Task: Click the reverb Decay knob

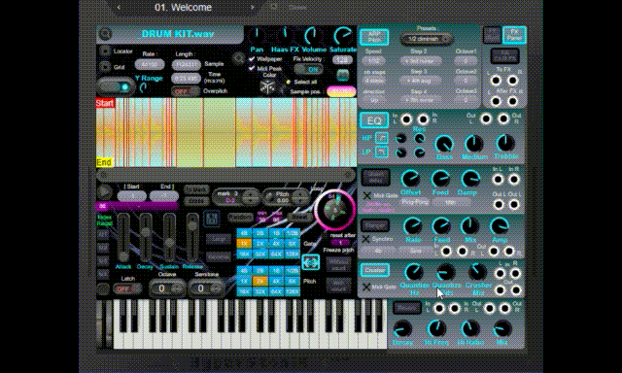Action: 402,329
